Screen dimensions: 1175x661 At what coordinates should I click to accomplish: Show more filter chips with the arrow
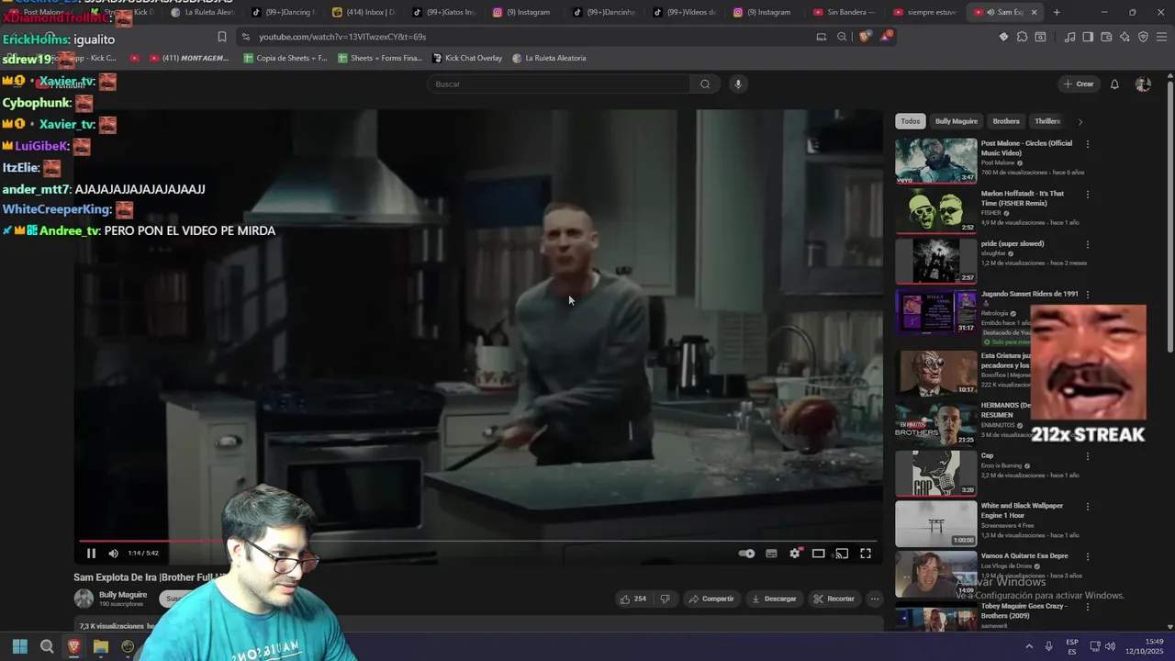click(1080, 121)
